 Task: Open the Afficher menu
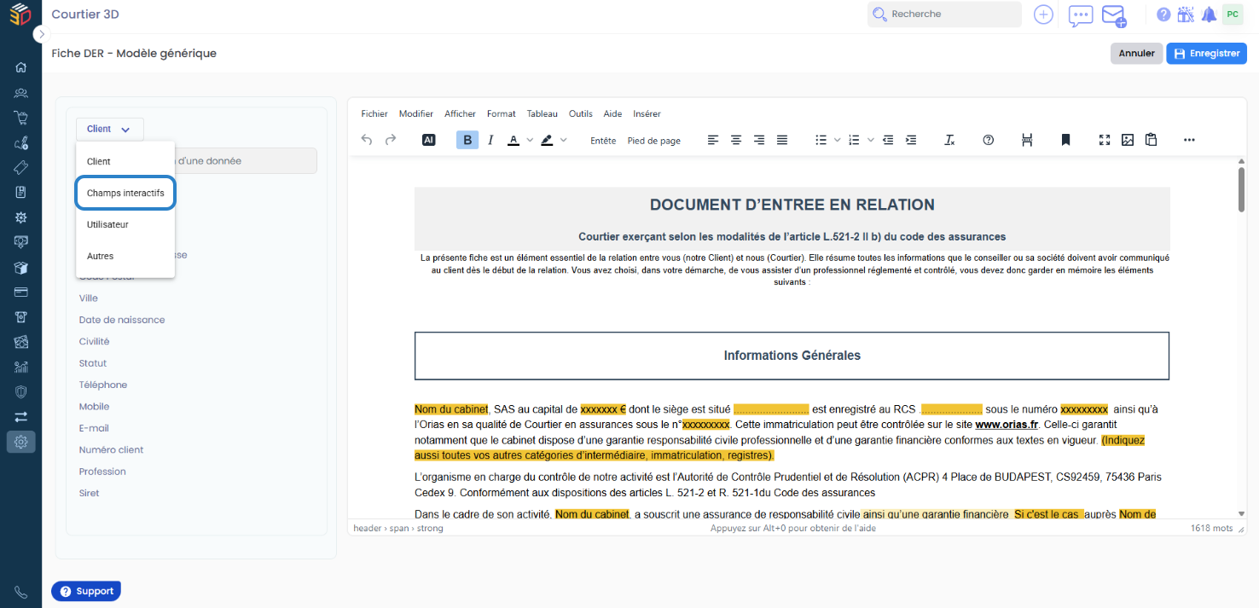pyautogui.click(x=461, y=113)
